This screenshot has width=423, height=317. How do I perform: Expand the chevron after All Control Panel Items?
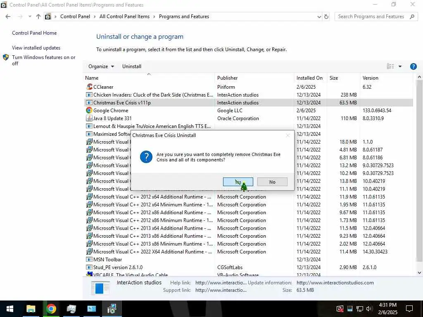pyautogui.click(x=154, y=17)
